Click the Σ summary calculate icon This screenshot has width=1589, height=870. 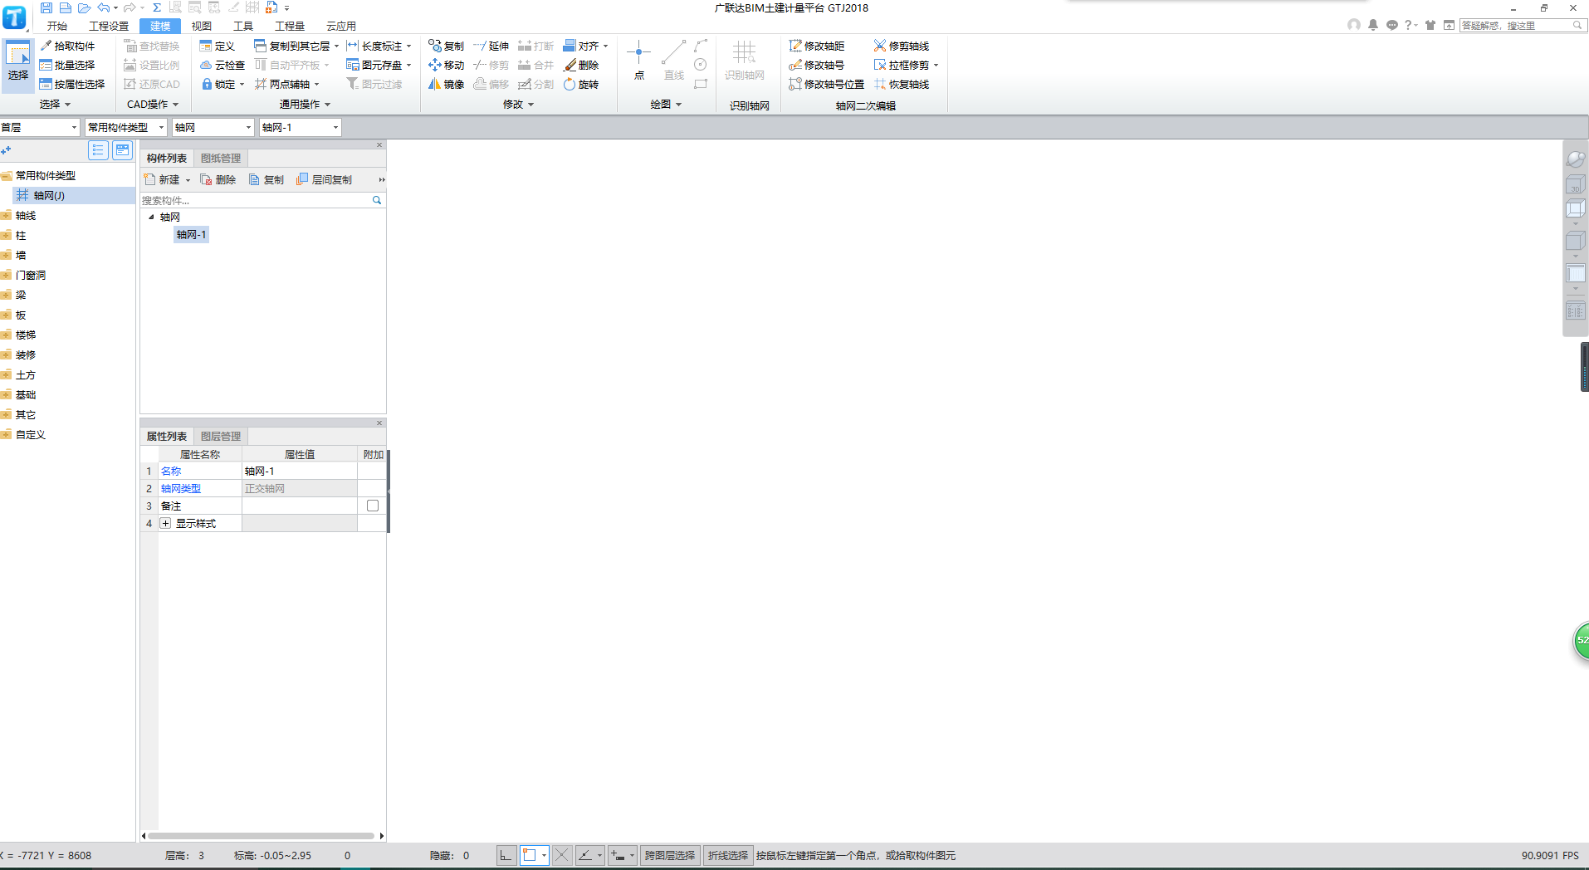pos(156,7)
